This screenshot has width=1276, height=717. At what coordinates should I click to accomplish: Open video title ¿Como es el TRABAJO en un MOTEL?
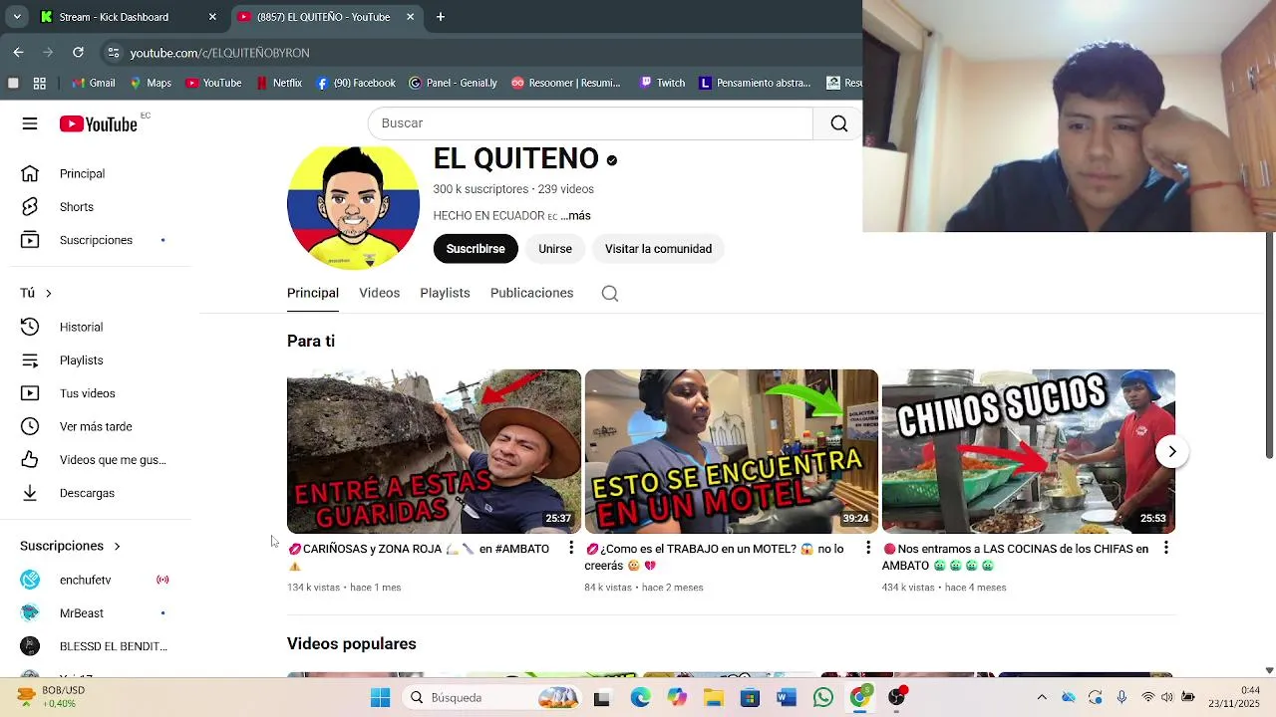[x=714, y=557]
